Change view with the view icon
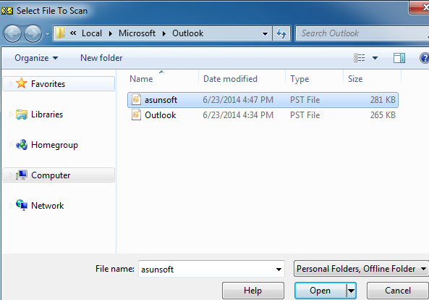This screenshot has height=300, width=429. pyautogui.click(x=360, y=58)
